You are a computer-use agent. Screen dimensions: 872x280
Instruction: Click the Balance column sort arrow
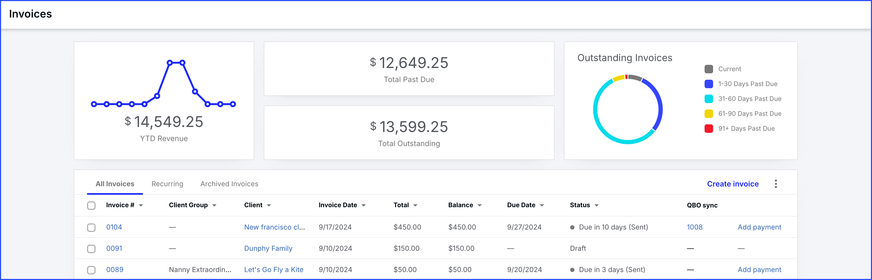(479, 205)
